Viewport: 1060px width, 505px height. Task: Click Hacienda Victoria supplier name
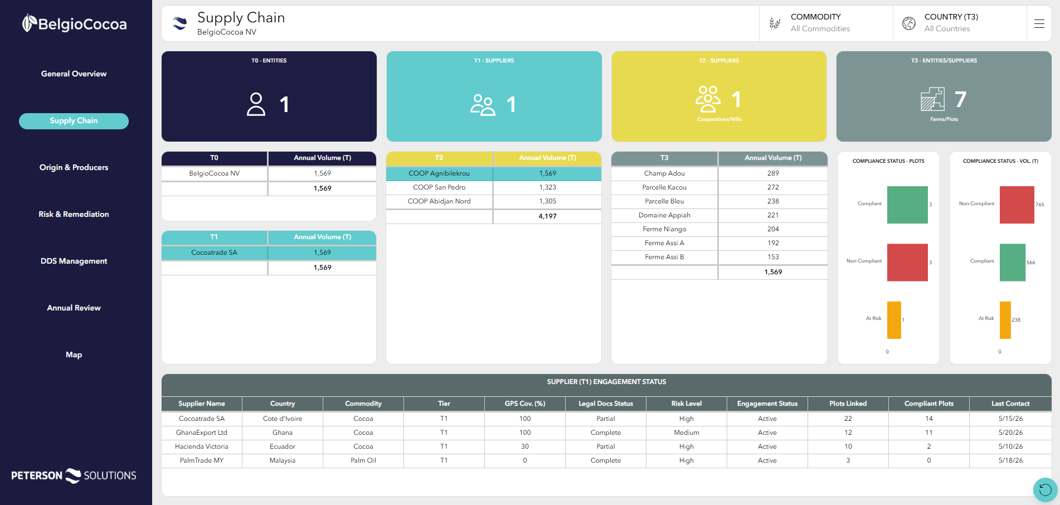coord(202,446)
